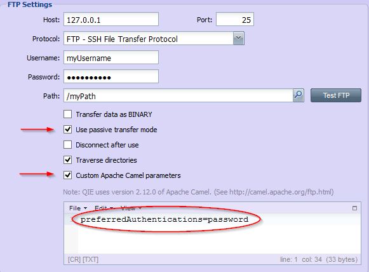Focus the Password field

coord(111,76)
